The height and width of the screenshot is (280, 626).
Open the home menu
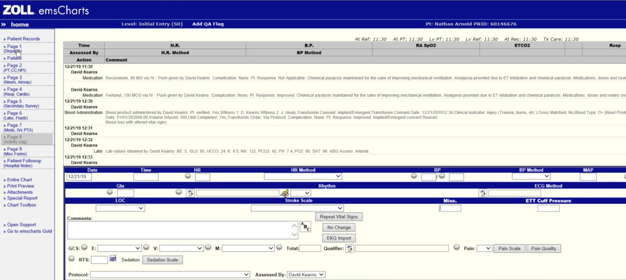[20, 24]
